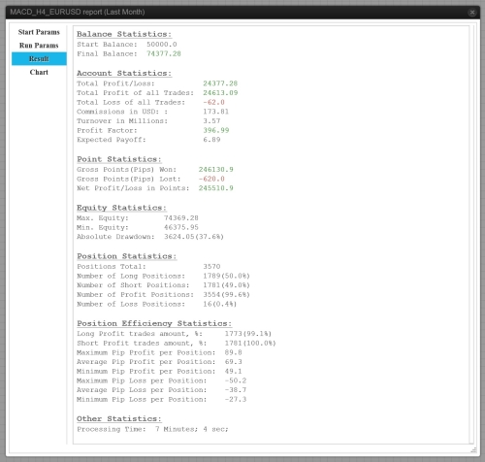
Task: Click the Processing Time line
Action: click(152, 429)
